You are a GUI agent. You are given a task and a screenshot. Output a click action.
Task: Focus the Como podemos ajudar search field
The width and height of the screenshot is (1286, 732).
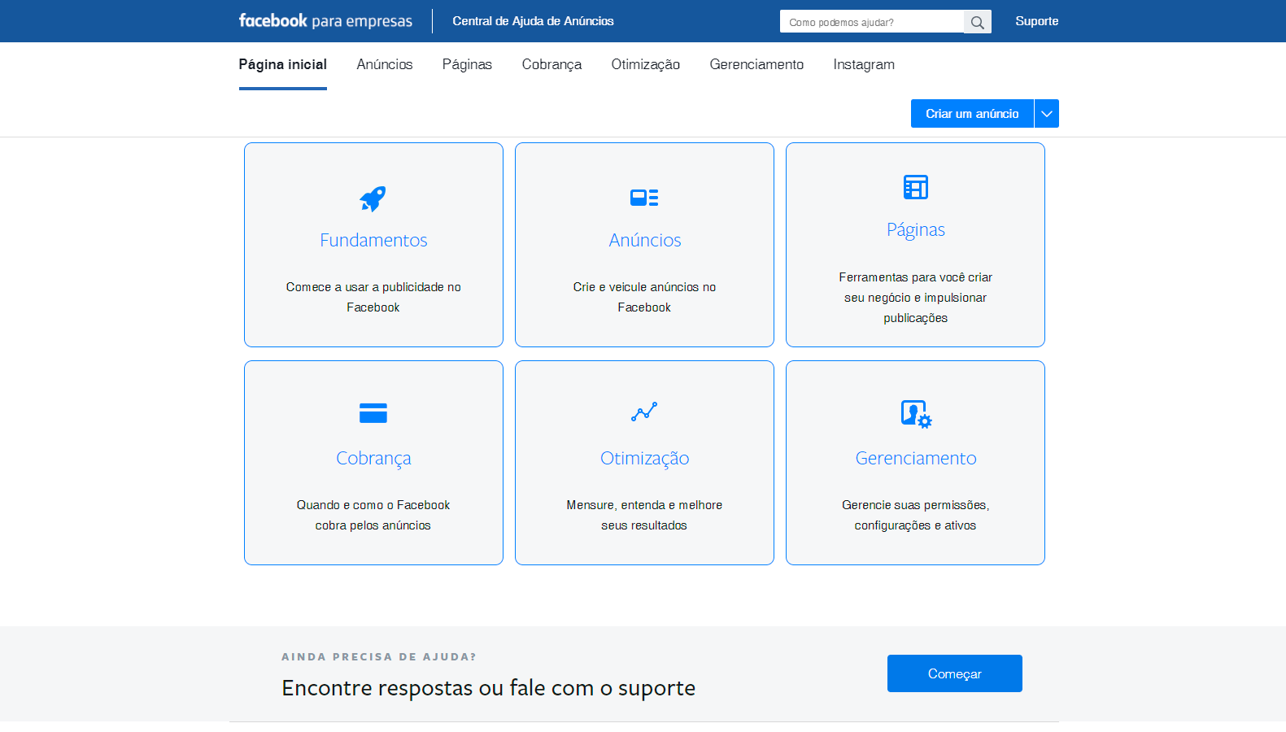pos(872,22)
